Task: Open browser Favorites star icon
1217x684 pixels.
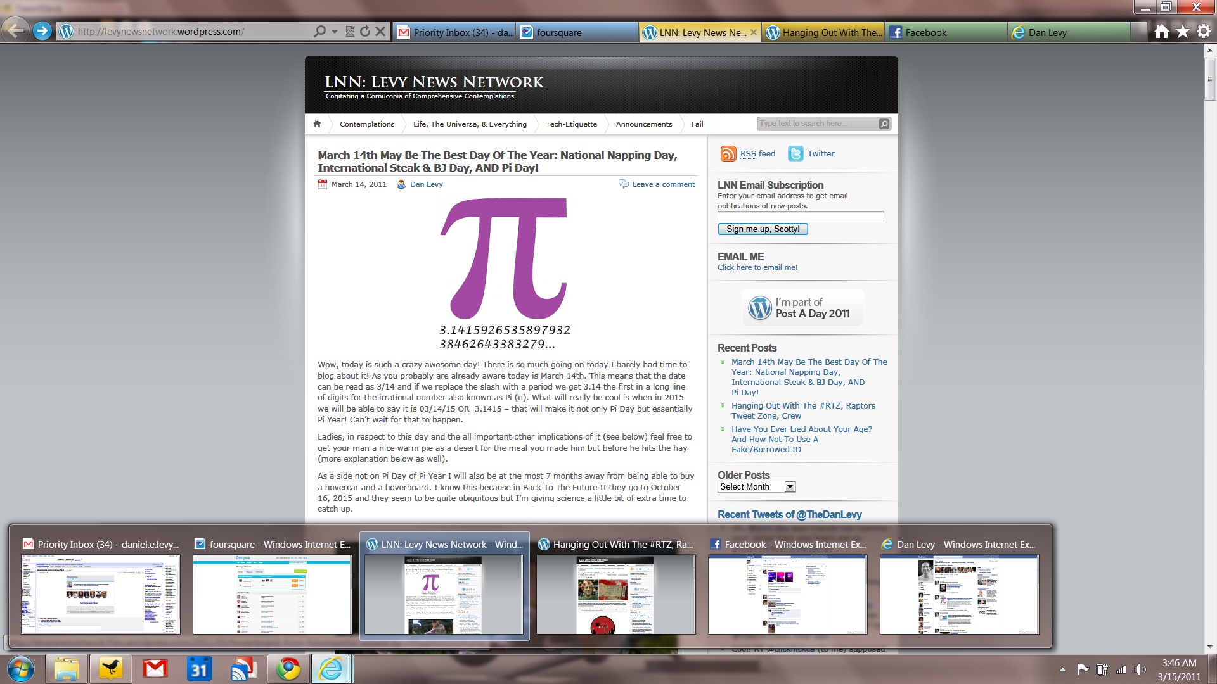Action: 1183,32
